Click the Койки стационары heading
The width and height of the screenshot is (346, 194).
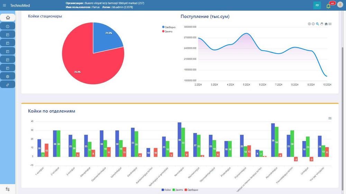(45, 16)
